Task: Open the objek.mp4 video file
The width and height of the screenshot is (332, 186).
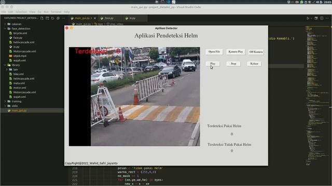Action: point(20,56)
